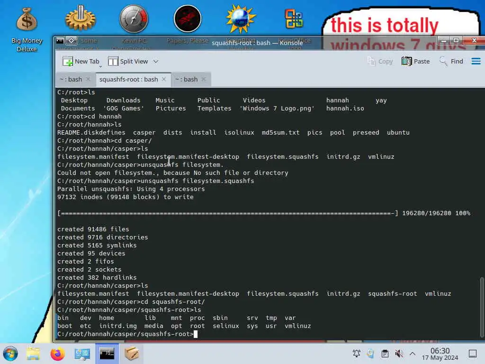
Task: Click the device tray icon beside the bell
Action: pos(370,354)
